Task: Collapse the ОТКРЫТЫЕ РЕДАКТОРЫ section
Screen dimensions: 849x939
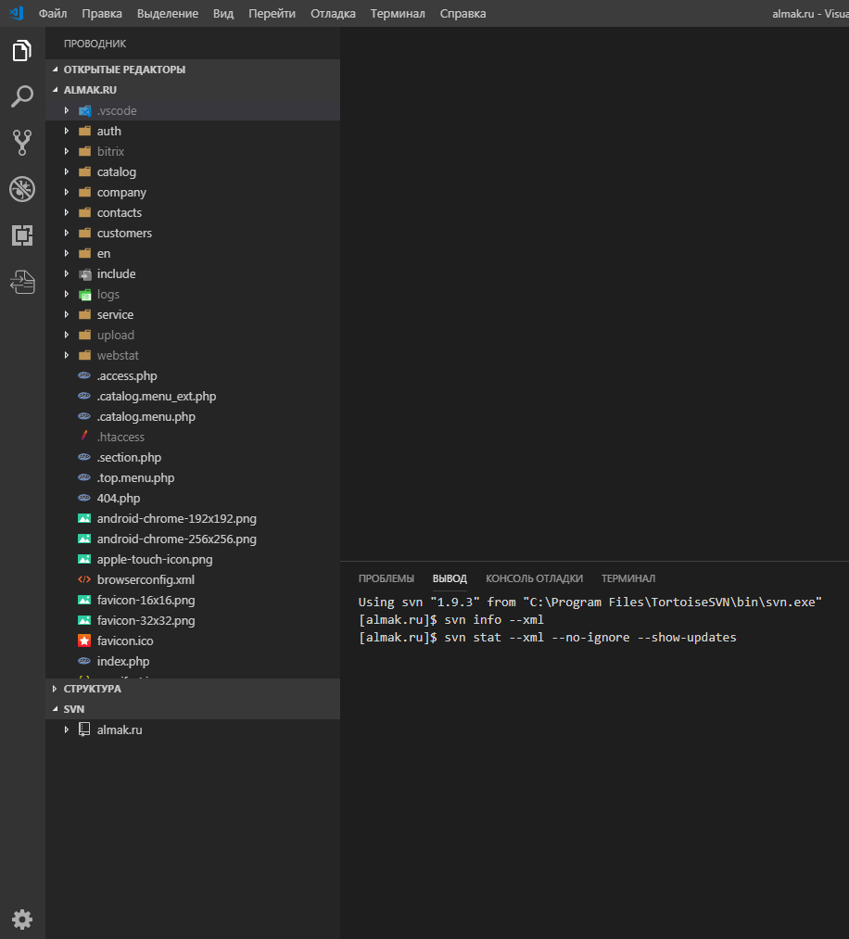Action: coord(53,69)
